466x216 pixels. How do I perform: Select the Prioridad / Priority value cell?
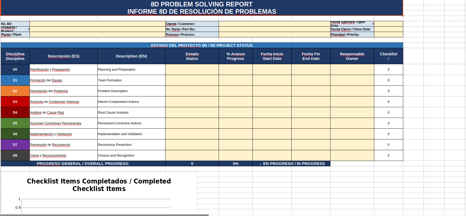[x=388, y=35]
